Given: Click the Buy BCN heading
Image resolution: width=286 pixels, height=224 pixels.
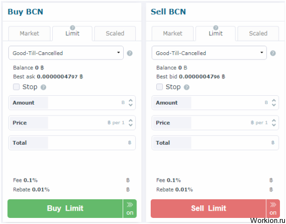Looking at the screenshot, I should (25, 12).
